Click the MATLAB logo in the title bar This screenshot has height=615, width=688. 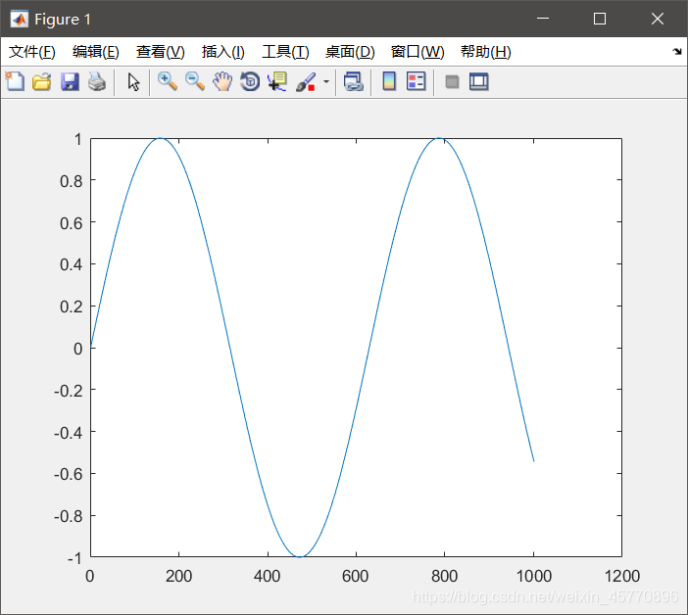point(19,19)
